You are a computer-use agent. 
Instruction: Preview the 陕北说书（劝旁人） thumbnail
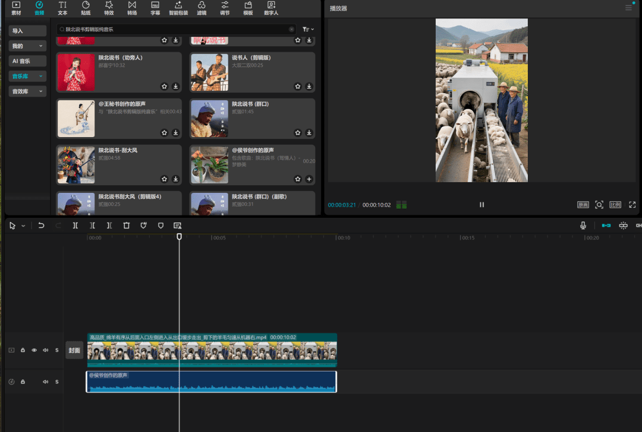(x=76, y=72)
